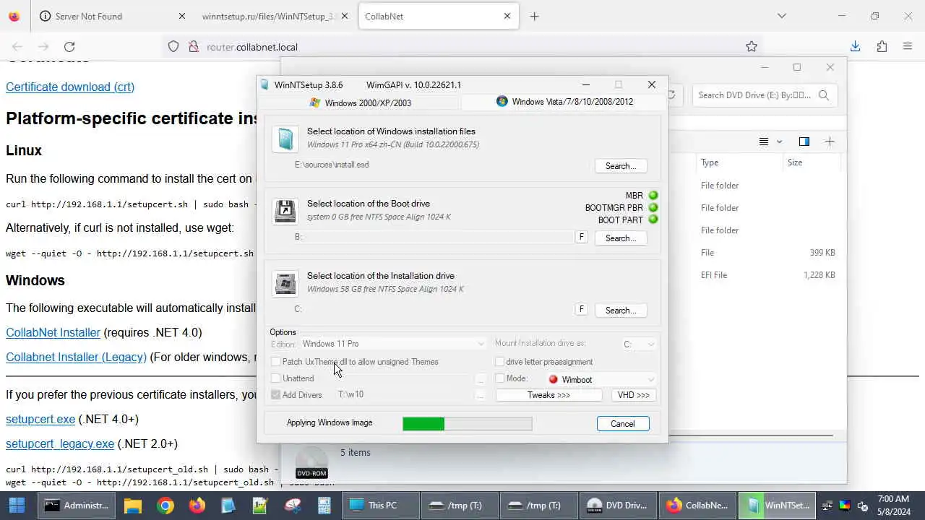Bookmark this page with the star icon
Screen dimensions: 925x520
point(752,47)
